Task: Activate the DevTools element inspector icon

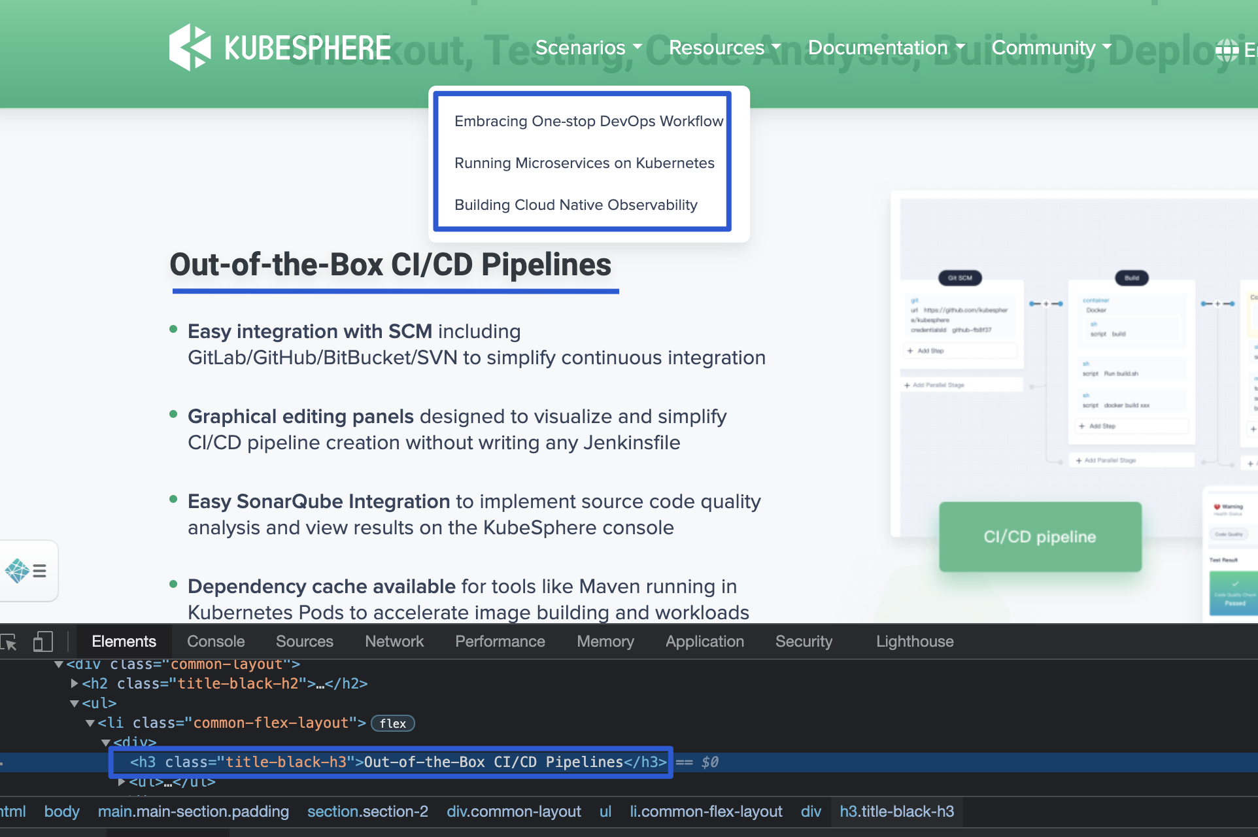Action: [x=10, y=641]
